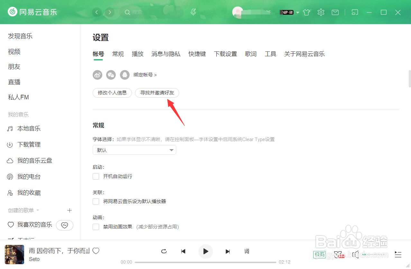
Task: Check 将网易云音乐设为默认播放器
Action: click(96, 202)
